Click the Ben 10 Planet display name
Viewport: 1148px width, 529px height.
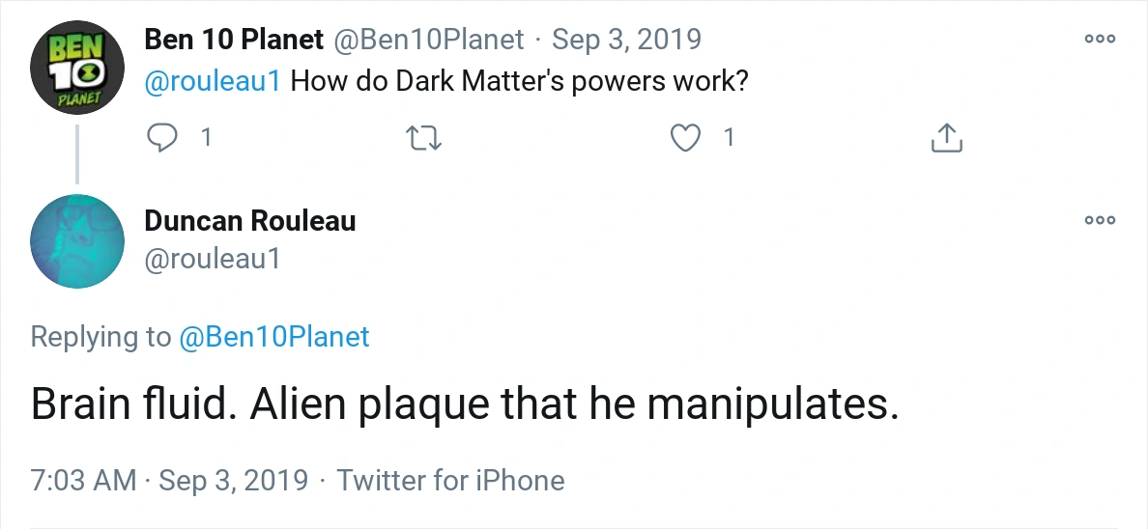tap(234, 40)
